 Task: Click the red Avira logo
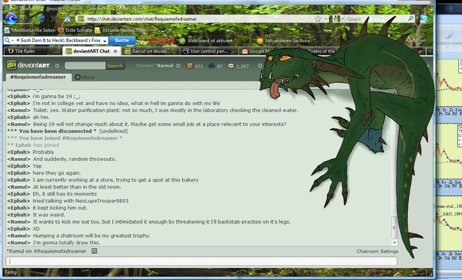tap(161, 41)
